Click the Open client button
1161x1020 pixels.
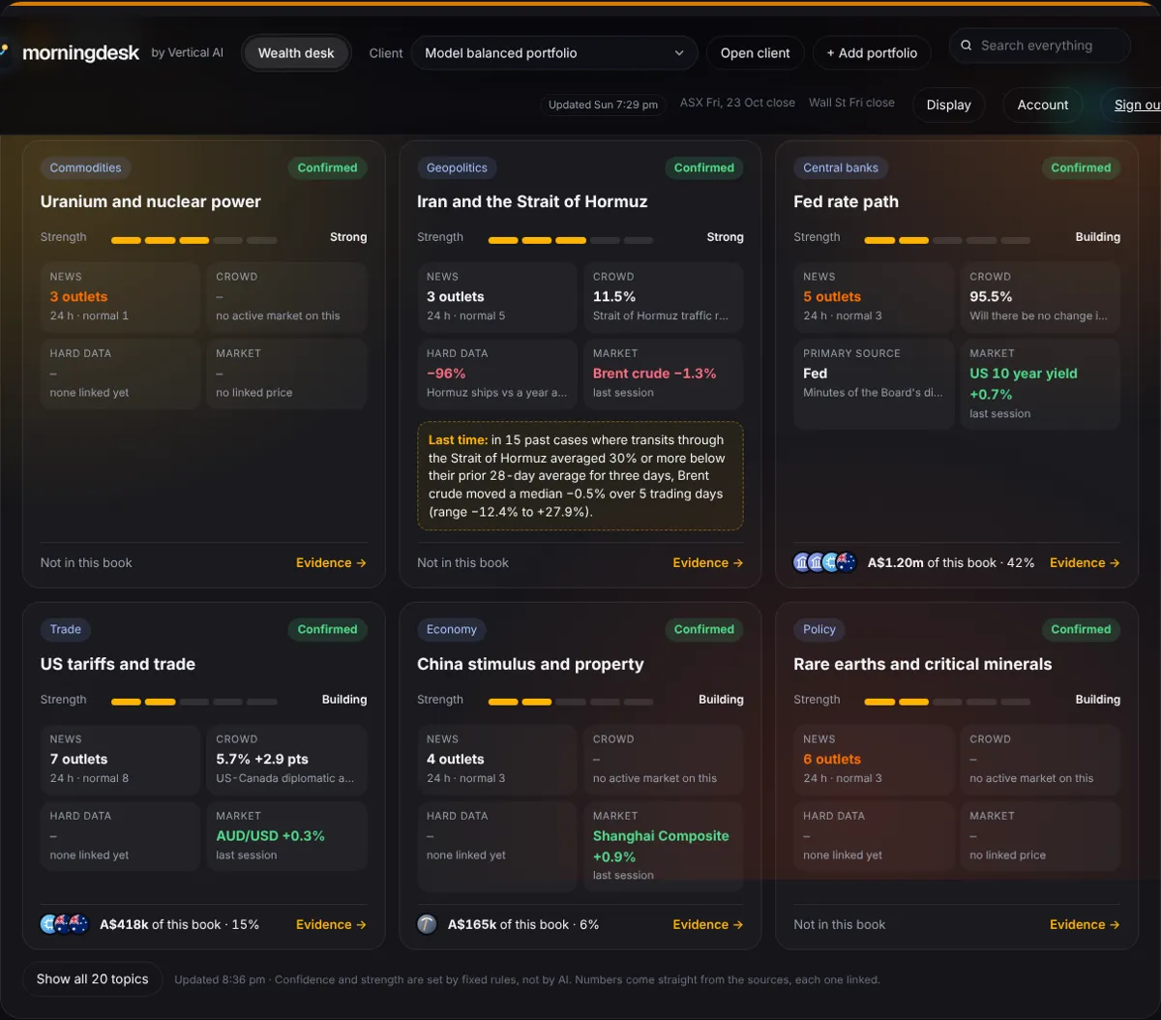756,53
